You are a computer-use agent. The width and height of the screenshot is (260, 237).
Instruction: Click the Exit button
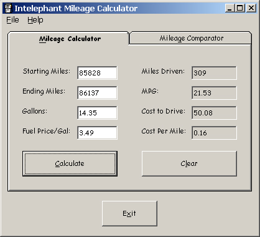click(129, 213)
